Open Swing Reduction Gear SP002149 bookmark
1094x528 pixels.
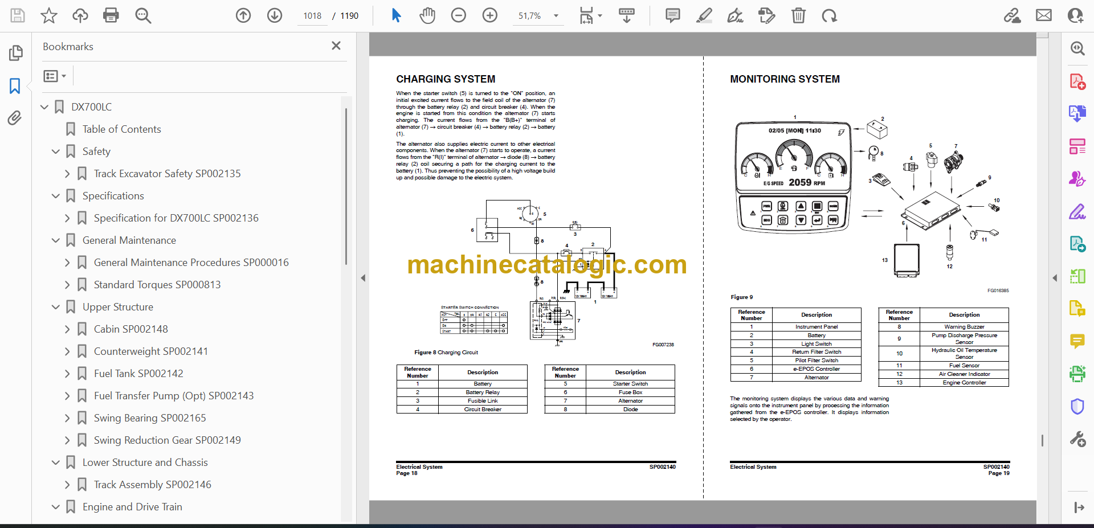(168, 440)
